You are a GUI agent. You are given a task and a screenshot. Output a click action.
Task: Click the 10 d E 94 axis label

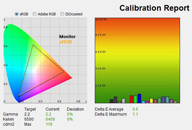pyautogui.click(x=101, y=19)
